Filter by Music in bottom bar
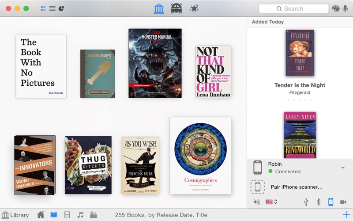The image size is (353, 221). point(80,215)
